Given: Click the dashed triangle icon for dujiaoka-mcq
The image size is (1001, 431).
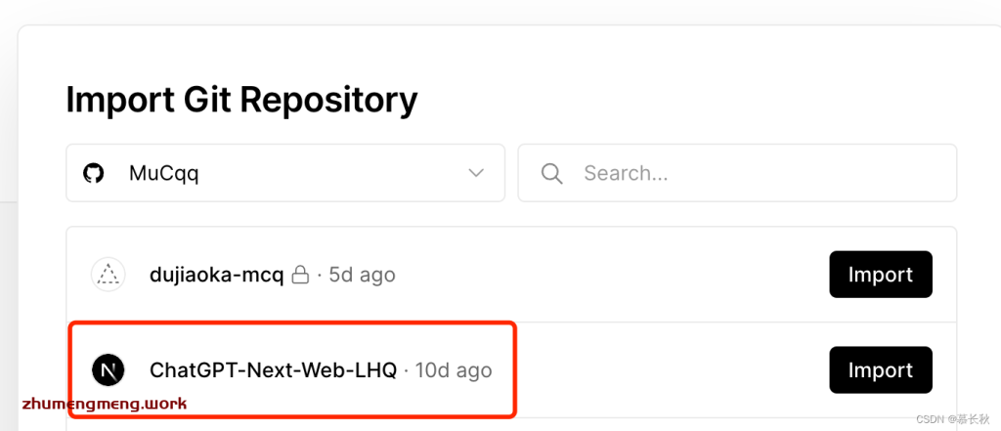Looking at the screenshot, I should tap(108, 275).
